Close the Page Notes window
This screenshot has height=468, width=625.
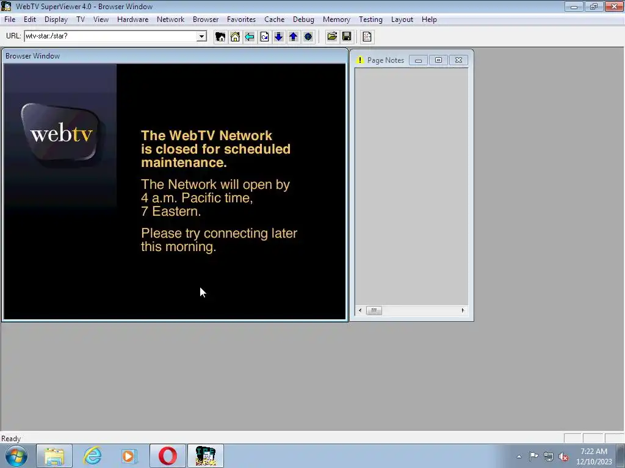[458, 60]
